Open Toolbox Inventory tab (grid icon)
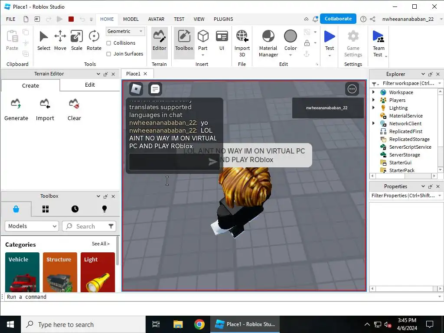Screen dimensions: 444x333 [x=46, y=209]
